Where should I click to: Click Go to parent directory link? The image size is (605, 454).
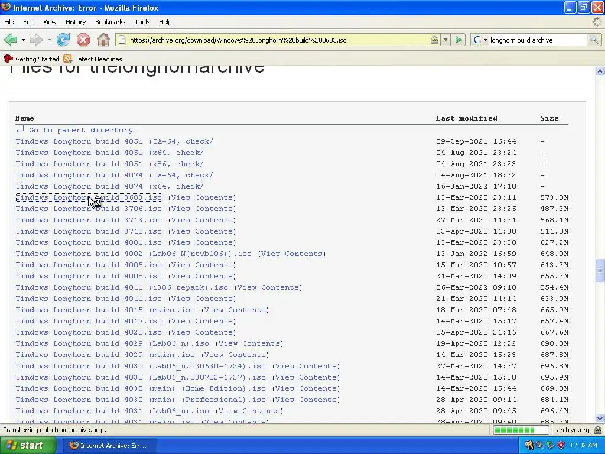point(81,130)
